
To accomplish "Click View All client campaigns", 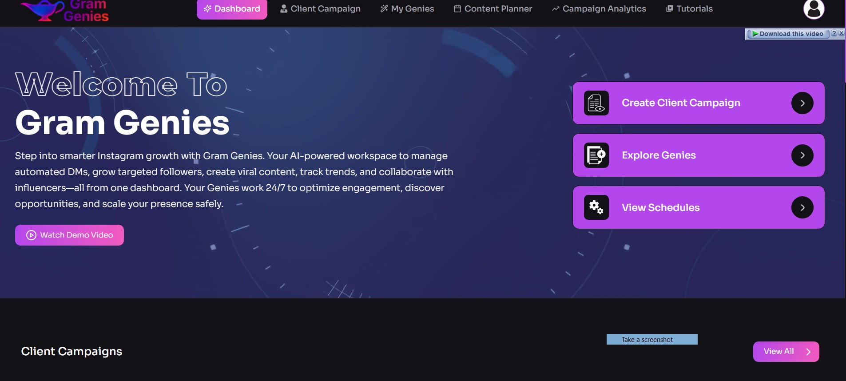I will pos(786,352).
